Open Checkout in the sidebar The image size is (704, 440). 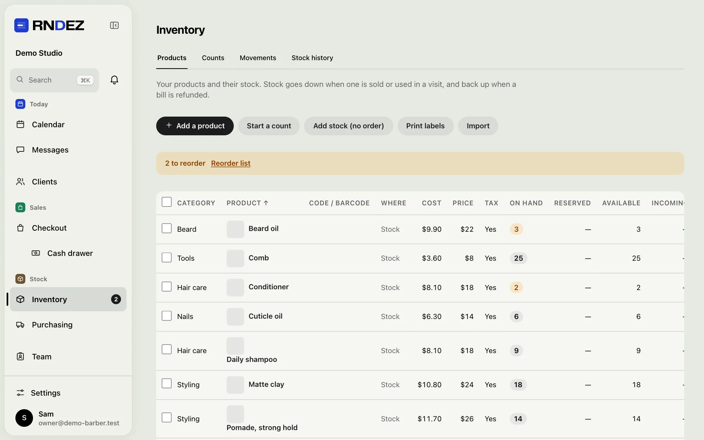click(x=68, y=228)
